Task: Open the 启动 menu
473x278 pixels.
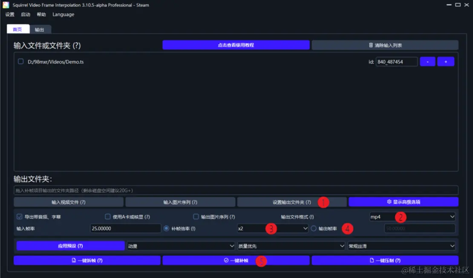Action: 26,14
